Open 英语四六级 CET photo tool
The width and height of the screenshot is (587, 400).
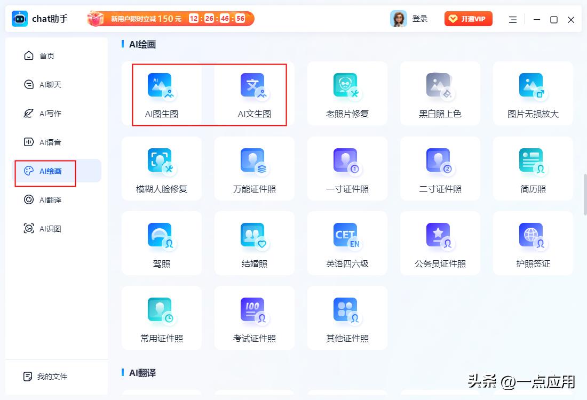(347, 244)
